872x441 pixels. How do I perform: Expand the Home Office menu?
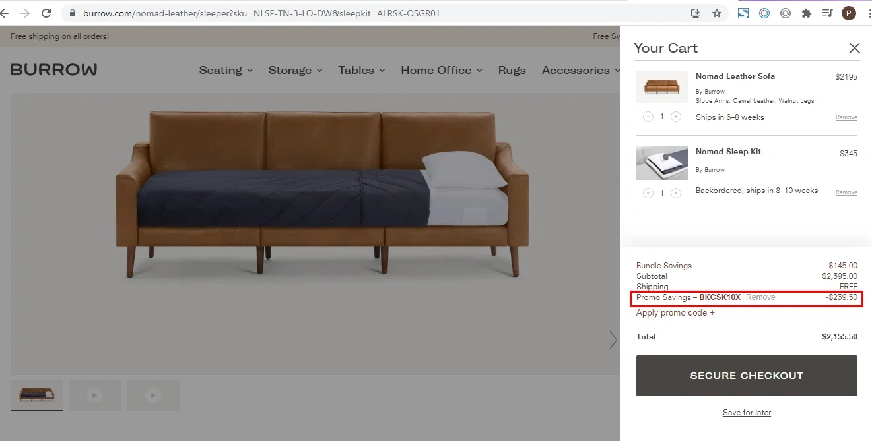click(x=442, y=70)
